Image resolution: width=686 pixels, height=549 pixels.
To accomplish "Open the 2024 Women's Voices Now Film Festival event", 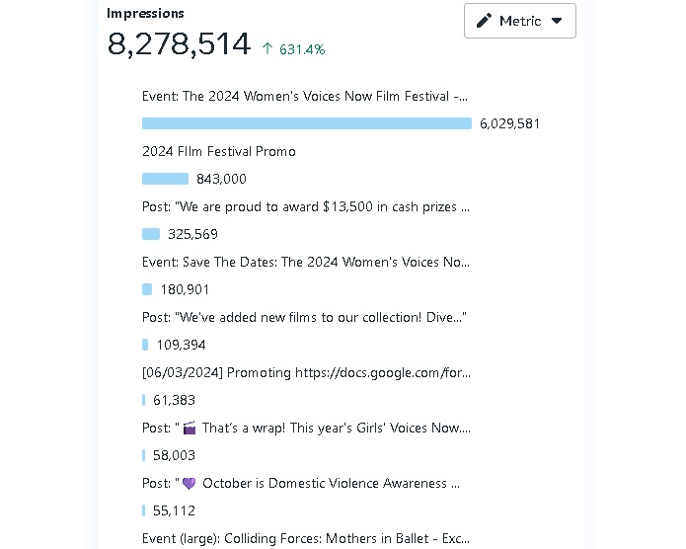I will pos(305,96).
